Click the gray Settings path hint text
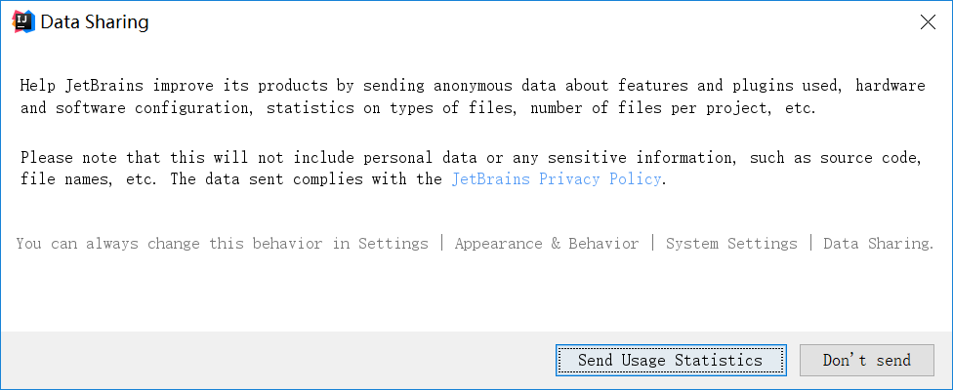Viewport: 953px width, 390px height. click(x=475, y=244)
